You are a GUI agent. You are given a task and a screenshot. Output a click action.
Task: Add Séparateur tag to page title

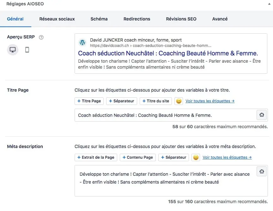(x=122, y=101)
